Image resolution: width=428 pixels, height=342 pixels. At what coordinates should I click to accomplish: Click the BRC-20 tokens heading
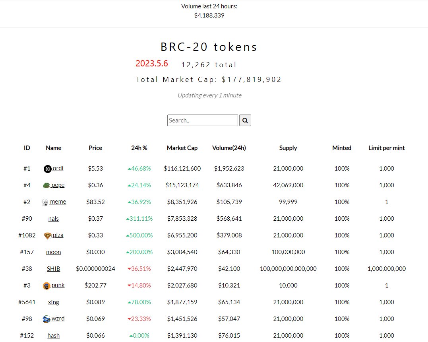pyautogui.click(x=209, y=47)
